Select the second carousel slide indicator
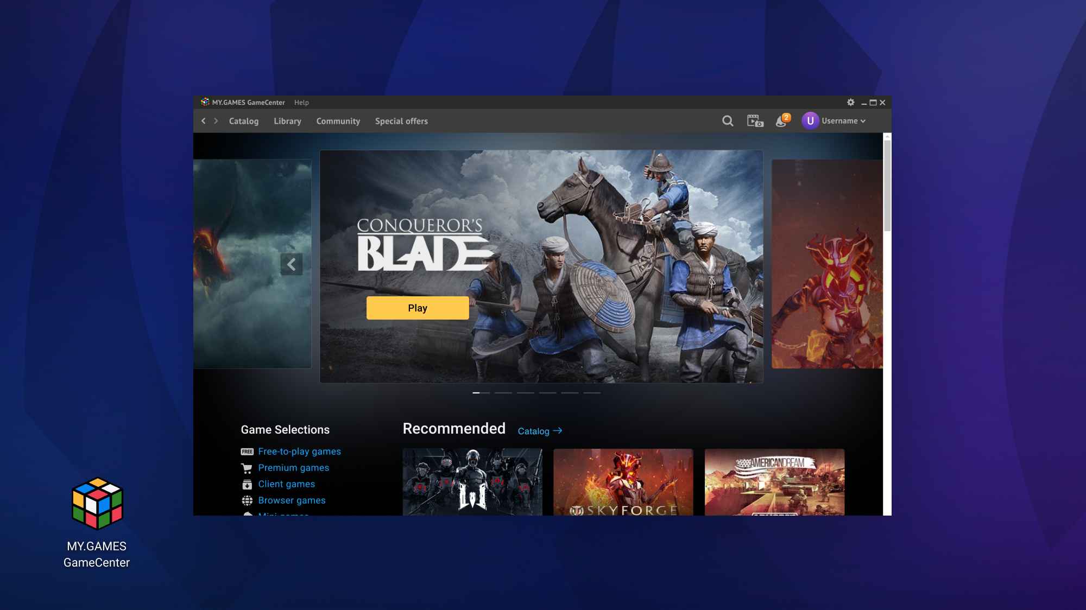This screenshot has height=610, width=1086. (503, 392)
